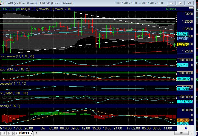Click the Do day marker on time axis
This screenshot has width=198, height=136.
pos(43,128)
